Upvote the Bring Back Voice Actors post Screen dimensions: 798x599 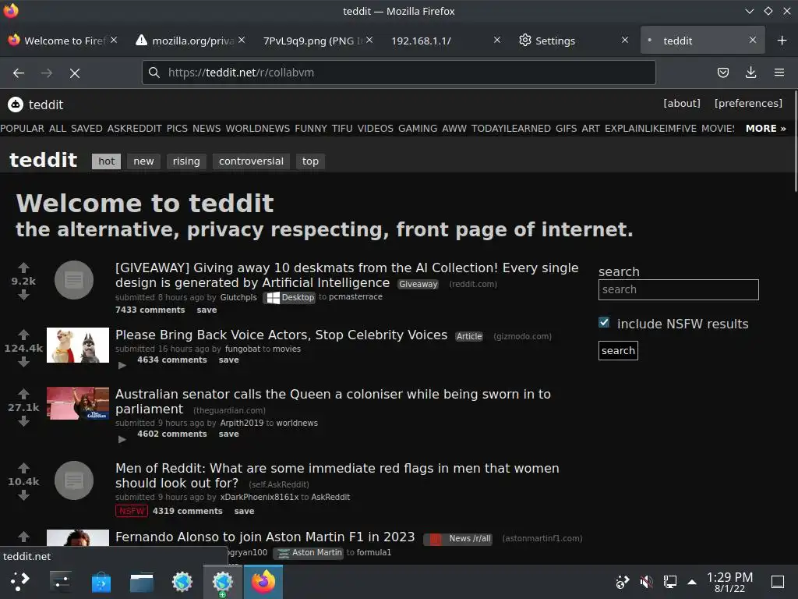point(23,335)
